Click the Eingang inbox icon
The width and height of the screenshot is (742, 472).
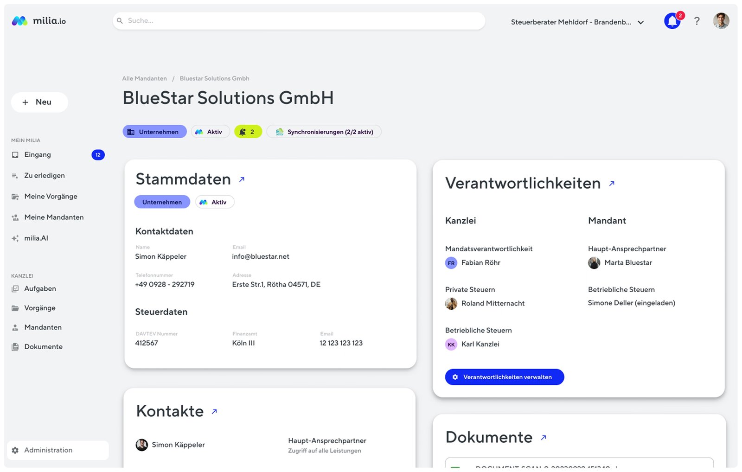coord(15,155)
